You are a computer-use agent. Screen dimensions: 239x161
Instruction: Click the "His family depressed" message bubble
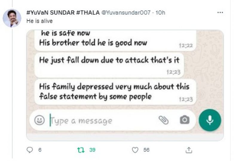pyautogui.click(x=115, y=92)
